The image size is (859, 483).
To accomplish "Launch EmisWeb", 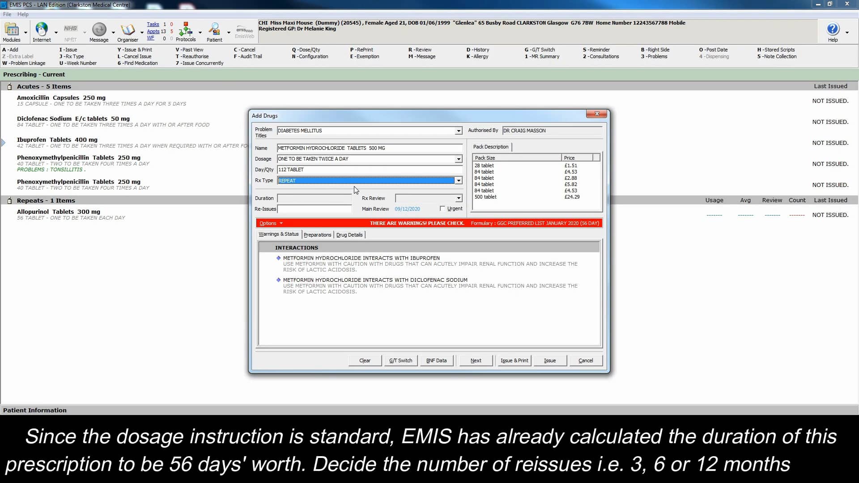I will (244, 31).
